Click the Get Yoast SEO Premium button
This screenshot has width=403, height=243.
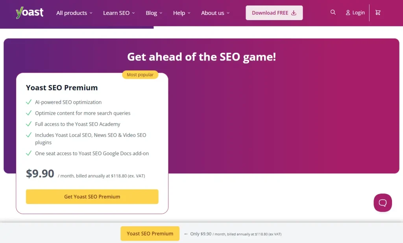(x=92, y=197)
